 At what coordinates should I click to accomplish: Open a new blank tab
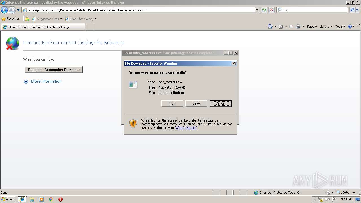pos(90,27)
